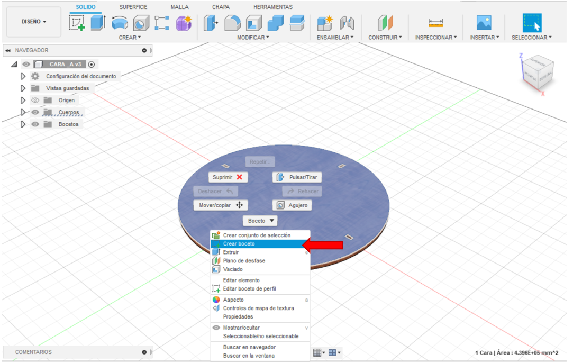Image resolution: width=573 pixels, height=363 pixels.
Task: Click the gear icon of Configuración del documento
Action: (35, 76)
